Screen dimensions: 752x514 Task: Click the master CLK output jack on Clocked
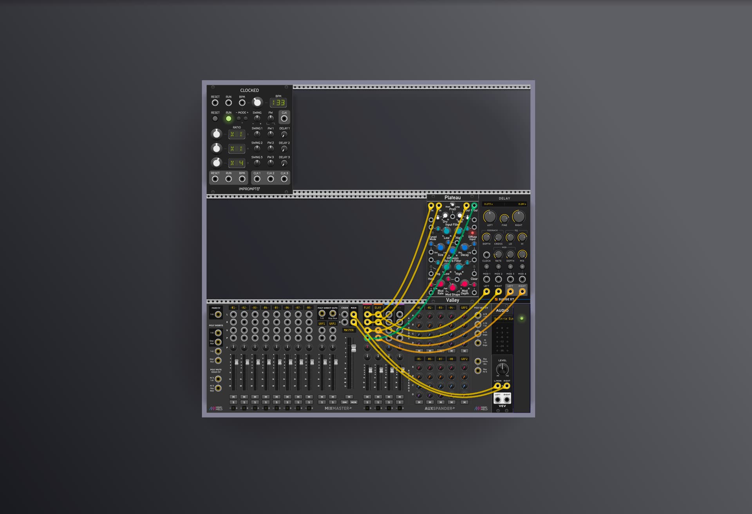click(x=284, y=118)
